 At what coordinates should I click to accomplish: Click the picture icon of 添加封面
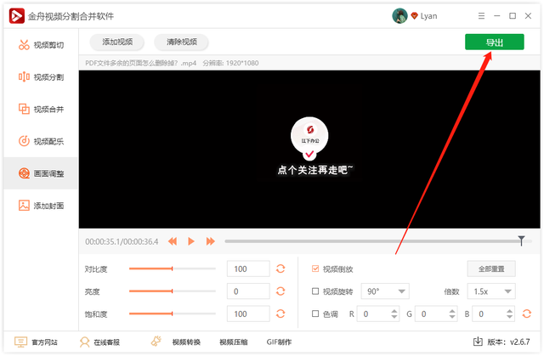click(x=24, y=206)
